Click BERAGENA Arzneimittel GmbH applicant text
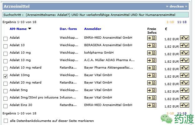Image resolution: width=195 pixels, height=125 pixels. pyautogui.click(x=108, y=45)
